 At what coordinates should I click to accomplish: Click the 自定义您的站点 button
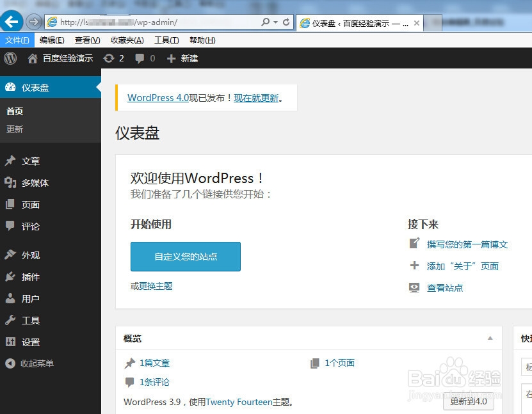pos(186,257)
